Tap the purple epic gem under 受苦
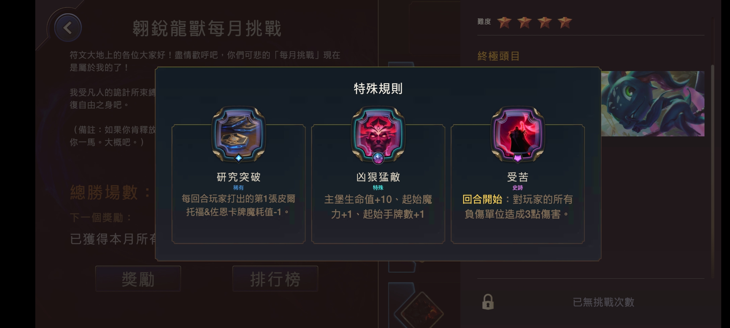 pyautogui.click(x=518, y=158)
